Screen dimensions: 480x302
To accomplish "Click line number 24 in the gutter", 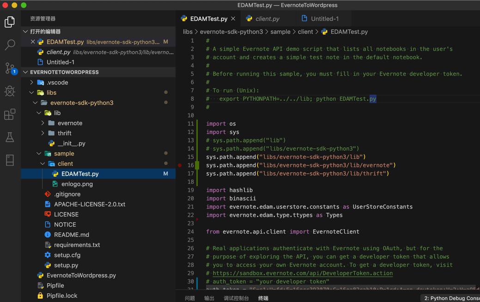I will click(190, 232).
